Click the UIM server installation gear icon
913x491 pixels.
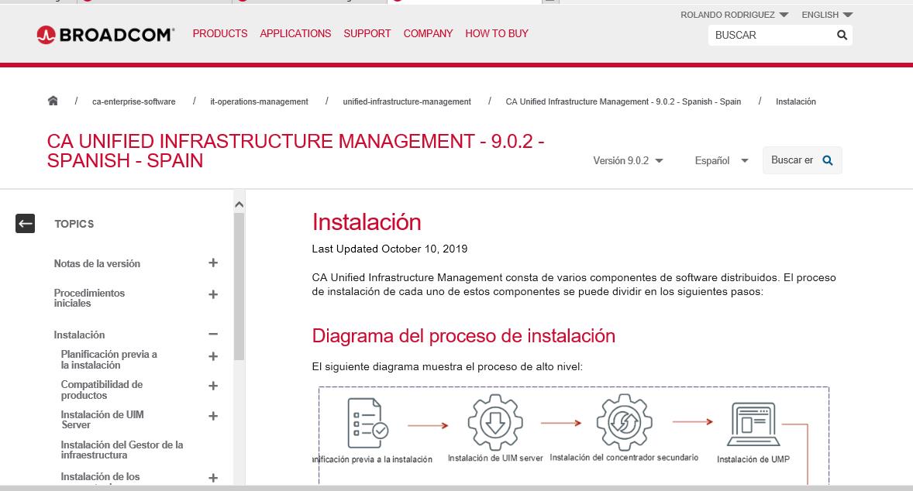(495, 422)
